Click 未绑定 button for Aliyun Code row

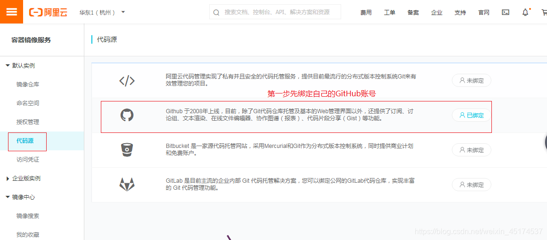(x=472, y=80)
